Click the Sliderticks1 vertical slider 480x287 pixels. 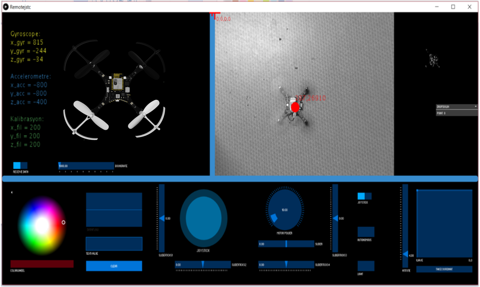(162, 218)
